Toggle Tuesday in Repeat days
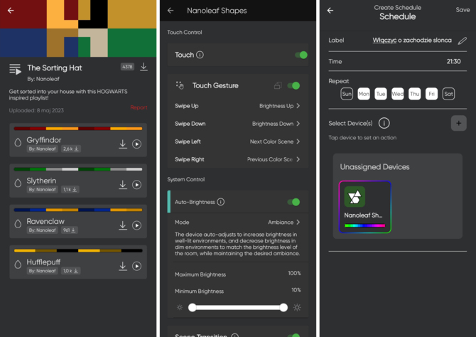 coord(381,94)
